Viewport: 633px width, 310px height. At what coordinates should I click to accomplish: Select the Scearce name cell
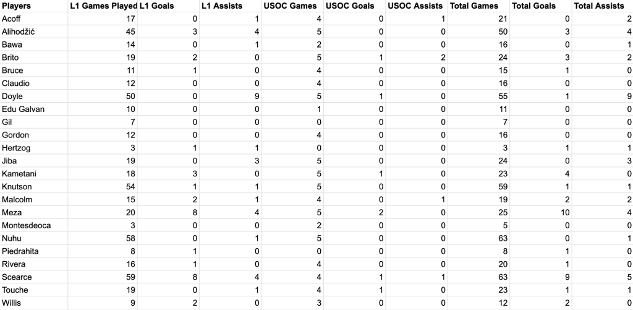coord(19,277)
